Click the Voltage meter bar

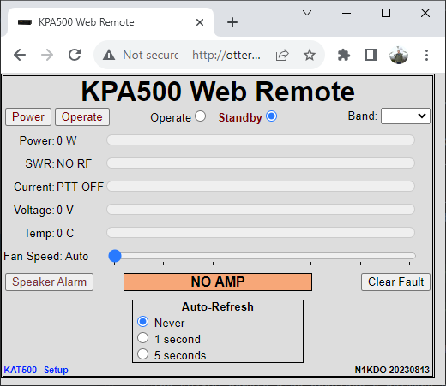[261, 210]
